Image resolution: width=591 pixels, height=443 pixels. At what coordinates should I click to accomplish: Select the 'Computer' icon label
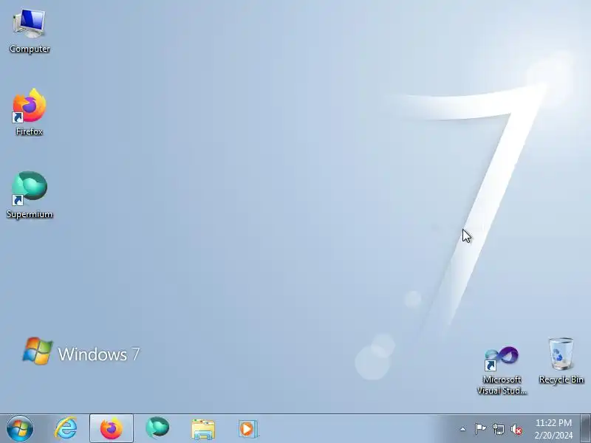point(30,49)
